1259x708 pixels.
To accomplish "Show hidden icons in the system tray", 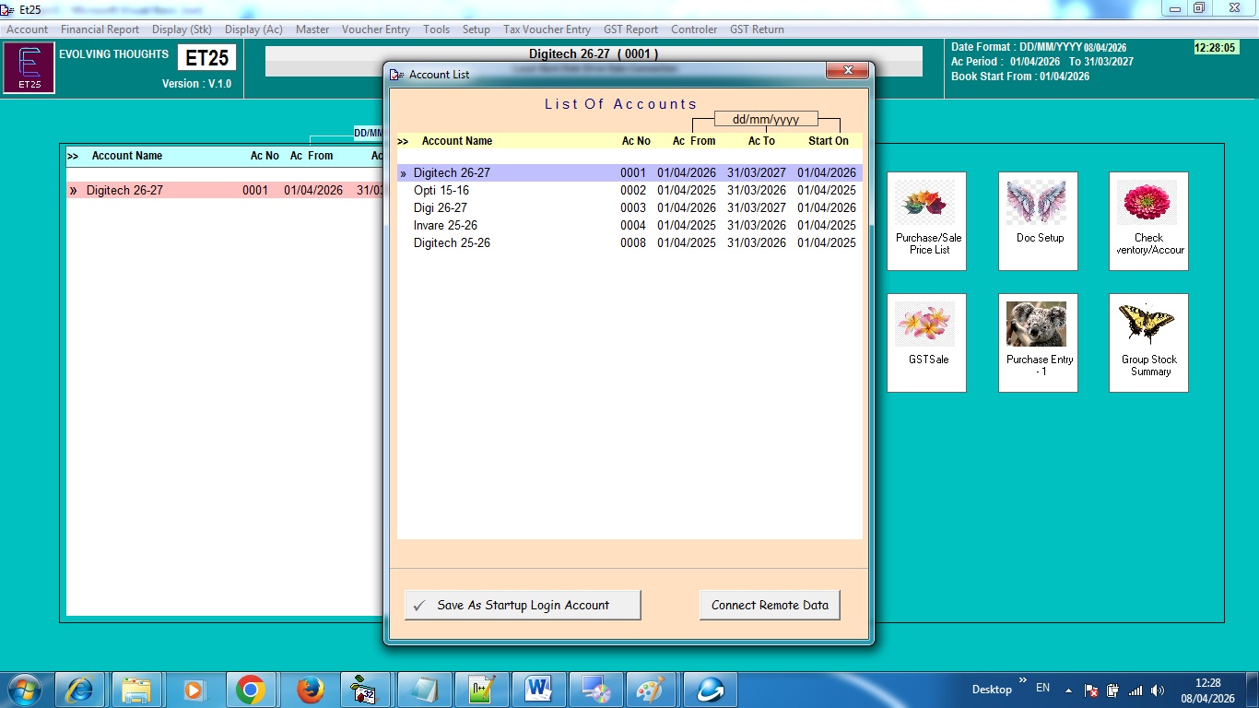I will click(x=1068, y=690).
